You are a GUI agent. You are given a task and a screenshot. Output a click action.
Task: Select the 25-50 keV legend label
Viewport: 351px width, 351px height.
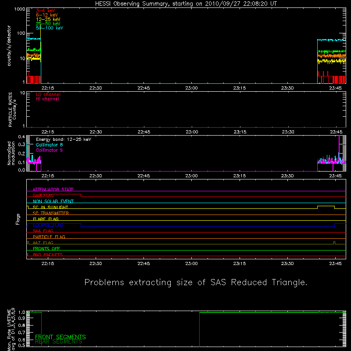coord(48,24)
